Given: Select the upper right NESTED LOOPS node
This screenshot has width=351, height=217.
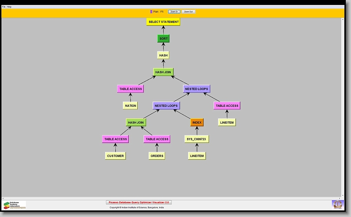Looking at the screenshot, I should click(197, 89).
